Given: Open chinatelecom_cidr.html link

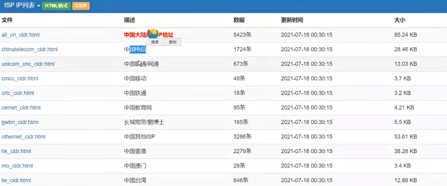Looking at the screenshot, I should click(30, 50).
